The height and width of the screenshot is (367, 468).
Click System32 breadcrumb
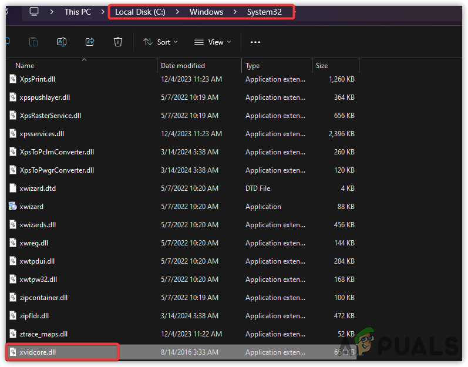pyautogui.click(x=264, y=12)
